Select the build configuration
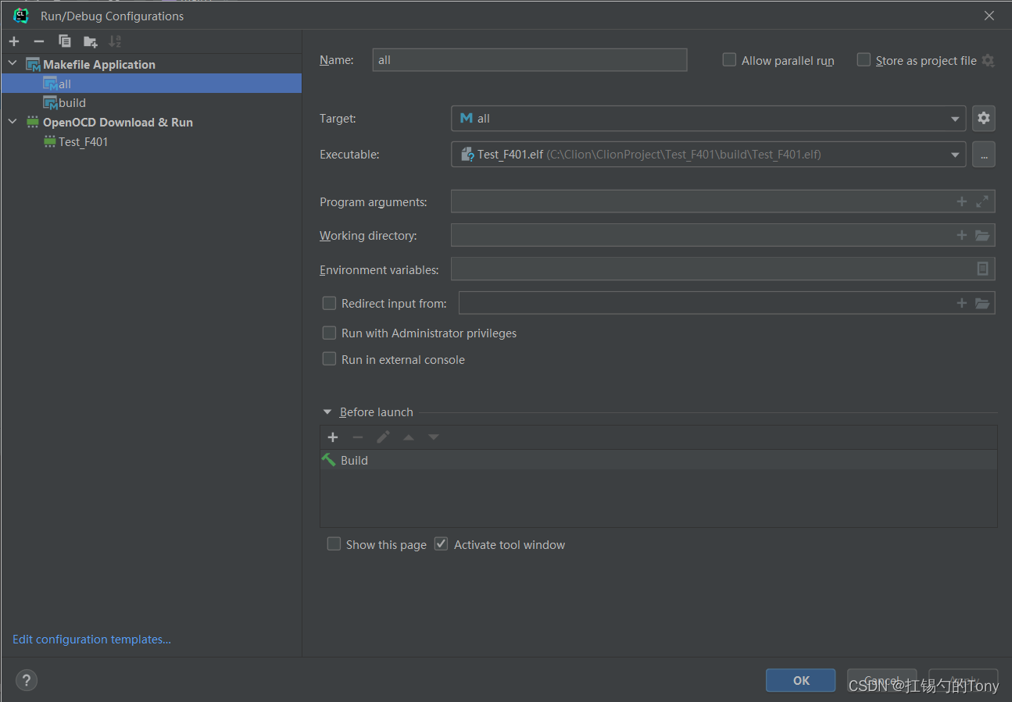The width and height of the screenshot is (1012, 702). [x=72, y=103]
